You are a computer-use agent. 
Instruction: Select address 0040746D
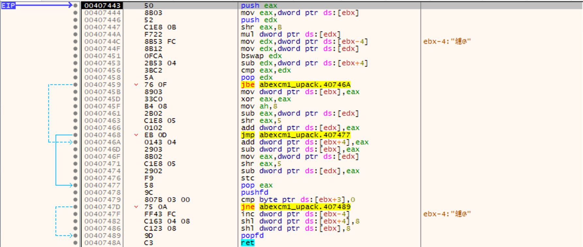tap(102, 149)
